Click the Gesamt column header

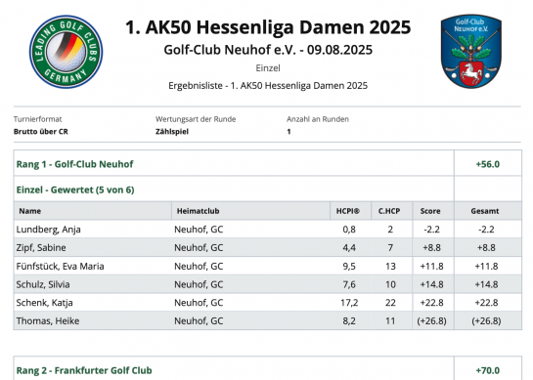(485, 211)
